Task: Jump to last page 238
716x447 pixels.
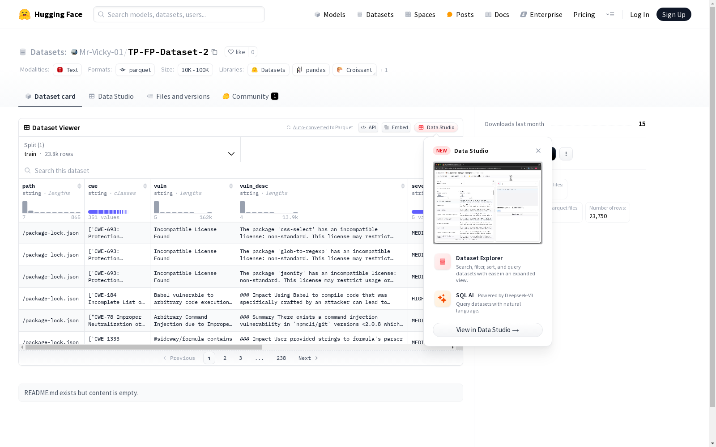Action: (x=281, y=358)
